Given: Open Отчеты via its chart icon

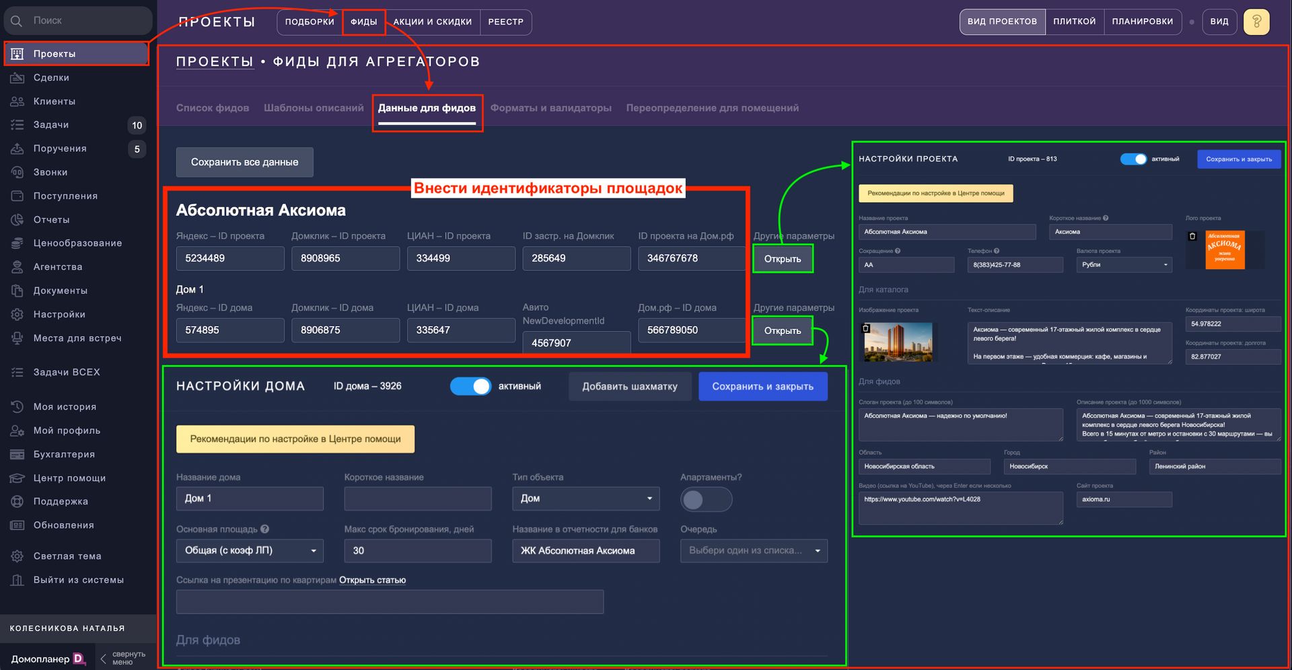Looking at the screenshot, I should point(17,220).
